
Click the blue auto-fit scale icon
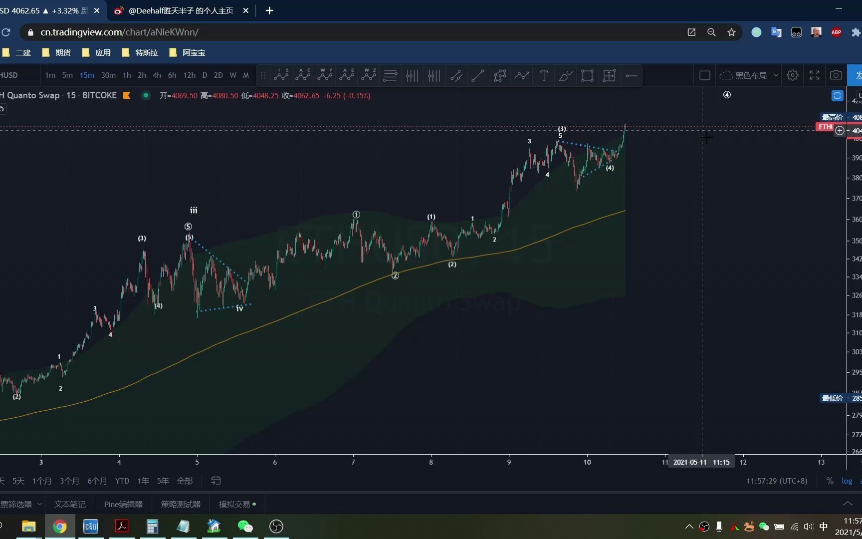[x=837, y=96]
